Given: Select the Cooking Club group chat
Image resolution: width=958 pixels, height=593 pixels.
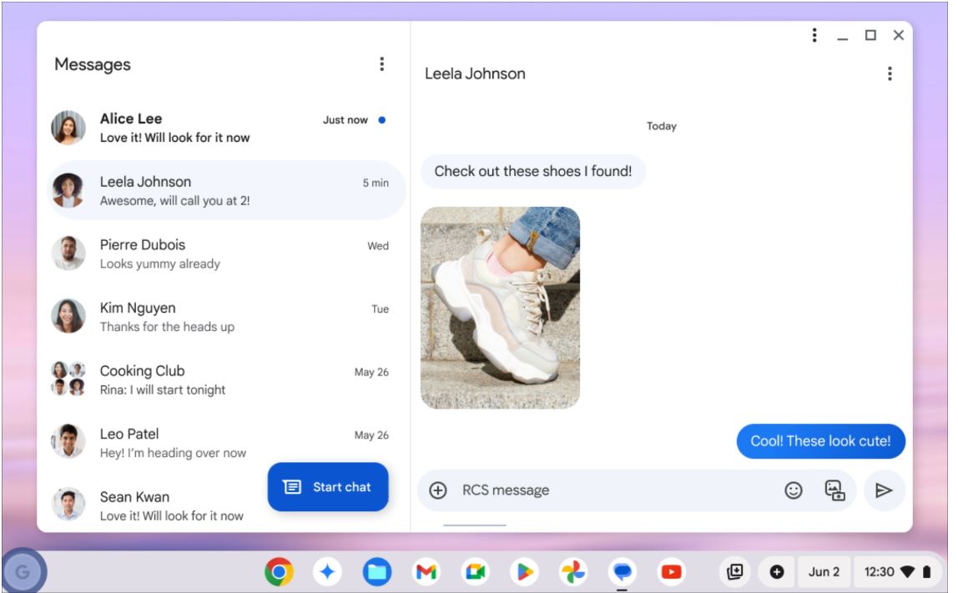Looking at the screenshot, I should (x=221, y=379).
